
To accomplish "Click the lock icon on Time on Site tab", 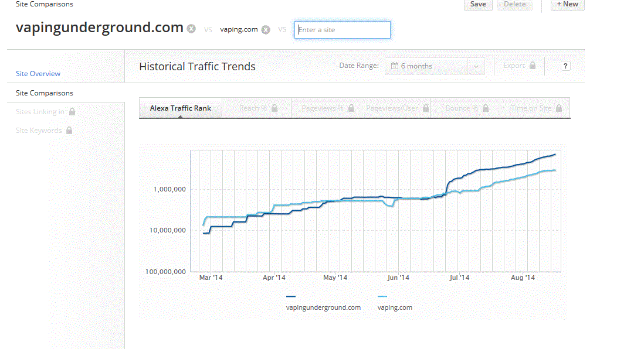I will [559, 108].
